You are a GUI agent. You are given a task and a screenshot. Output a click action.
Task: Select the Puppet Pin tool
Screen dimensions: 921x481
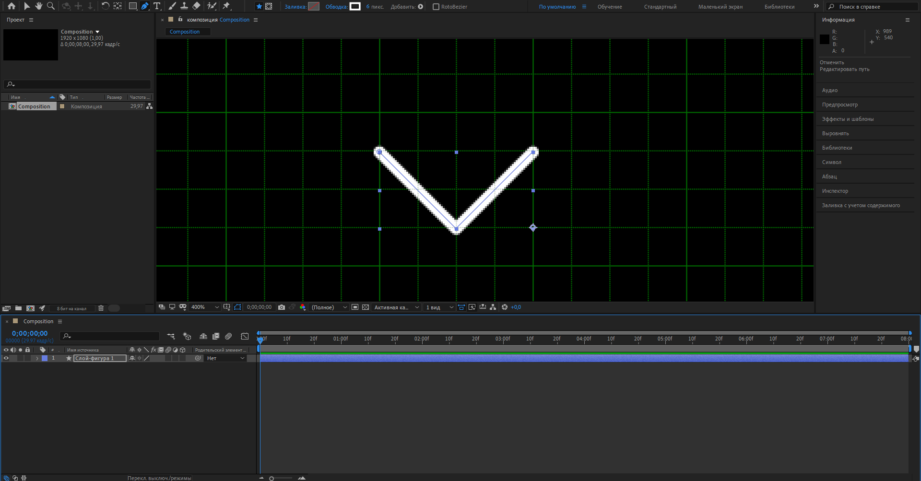click(x=226, y=6)
